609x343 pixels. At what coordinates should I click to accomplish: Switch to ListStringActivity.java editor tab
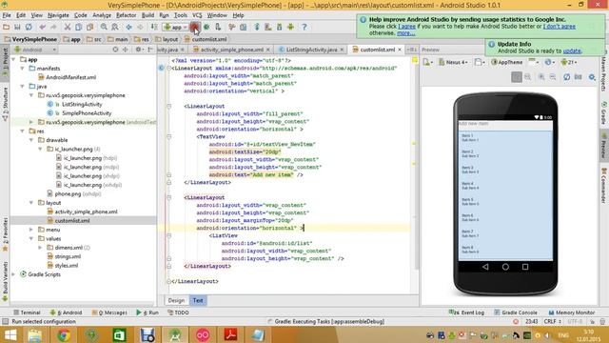[x=311, y=50]
